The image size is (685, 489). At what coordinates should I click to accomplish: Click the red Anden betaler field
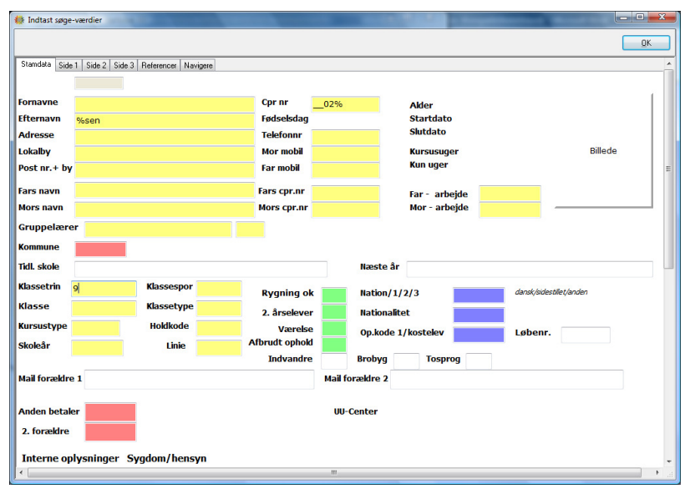[110, 411]
